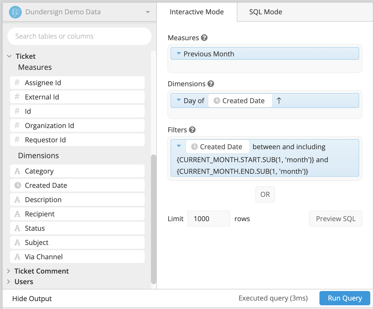Image resolution: width=374 pixels, height=309 pixels.
Task: Select the External Id measure label
Action: pyautogui.click(x=42, y=97)
